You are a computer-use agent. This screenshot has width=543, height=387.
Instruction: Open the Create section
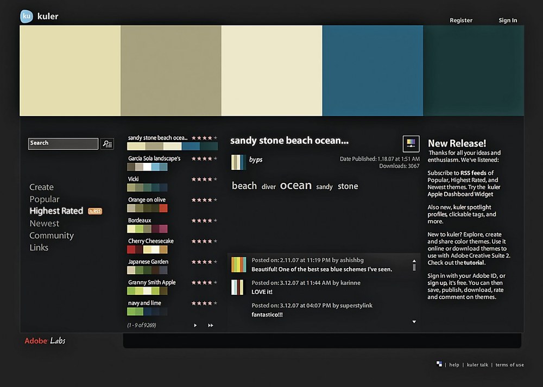pos(41,187)
